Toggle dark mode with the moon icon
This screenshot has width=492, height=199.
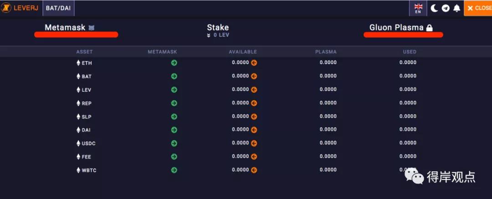[x=434, y=9]
